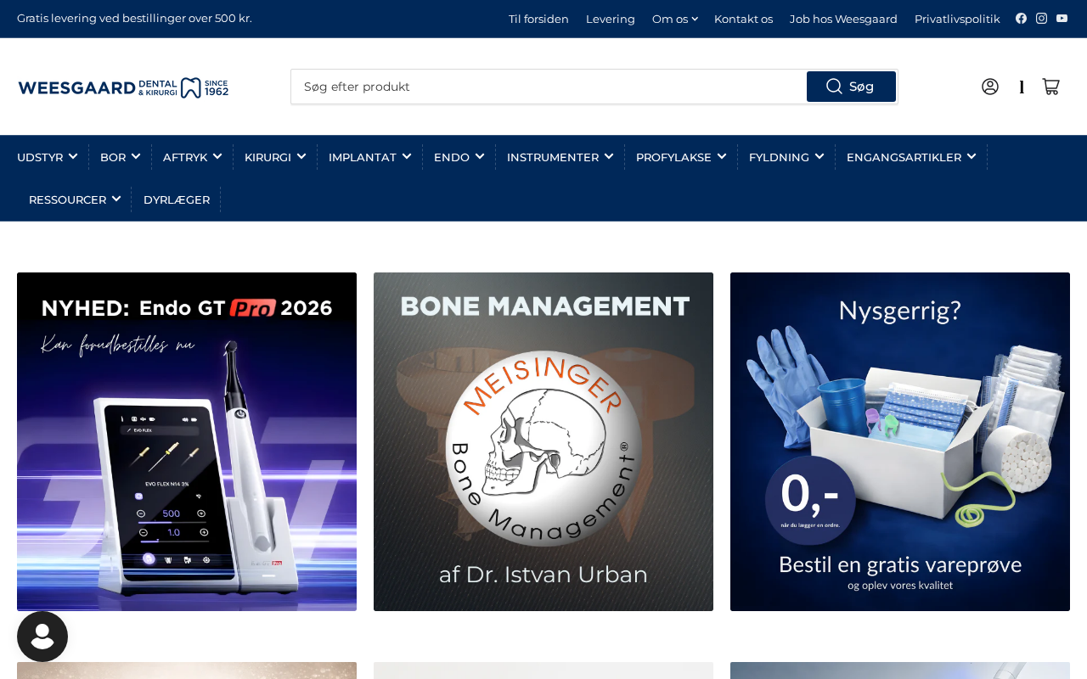Open the Bone Management Meisinger banner
This screenshot has width=1087, height=679.
(x=543, y=441)
